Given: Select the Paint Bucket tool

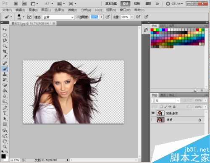Looking at the screenshot, I should (5, 90).
